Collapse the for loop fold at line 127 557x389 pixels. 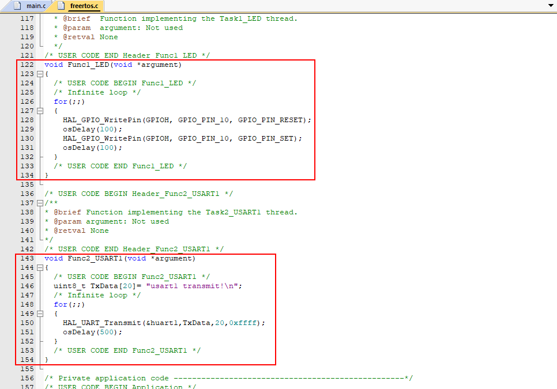(40, 111)
